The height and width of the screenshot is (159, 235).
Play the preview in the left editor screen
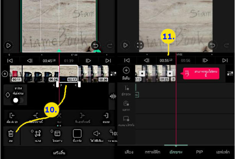8,45
